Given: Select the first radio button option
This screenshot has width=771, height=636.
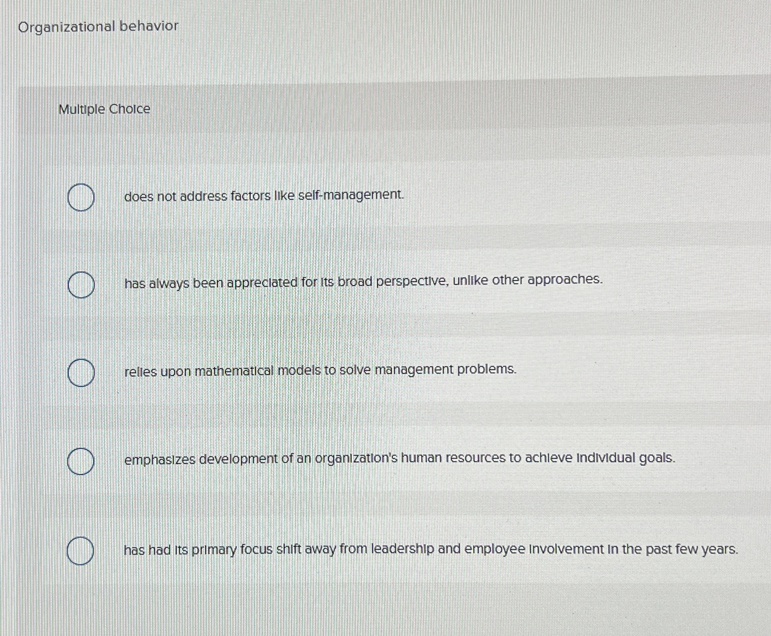Looking at the screenshot, I should click(82, 198).
